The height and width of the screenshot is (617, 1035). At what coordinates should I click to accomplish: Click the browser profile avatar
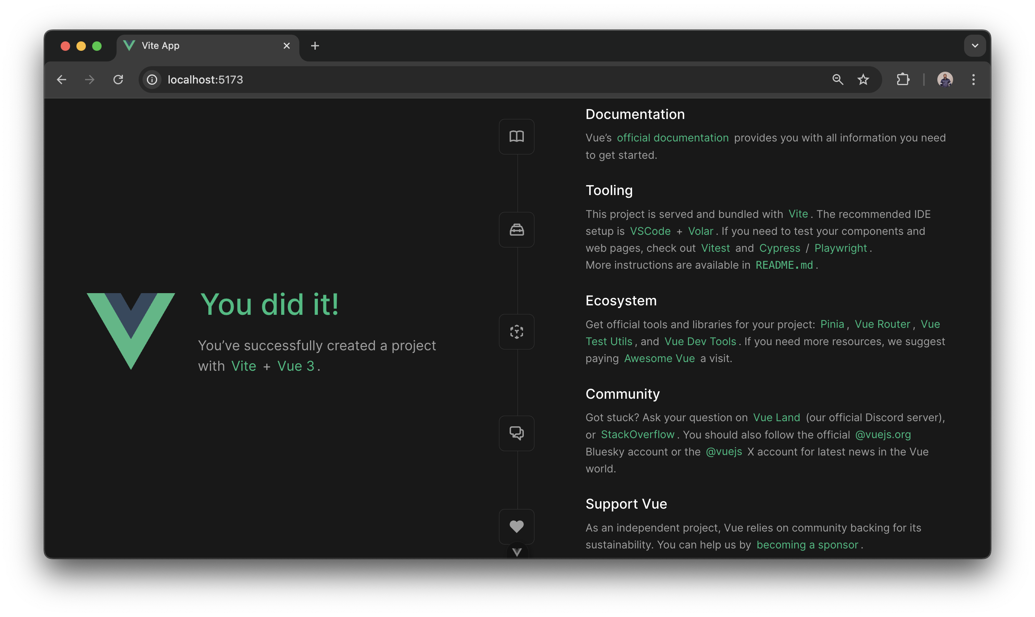(945, 79)
